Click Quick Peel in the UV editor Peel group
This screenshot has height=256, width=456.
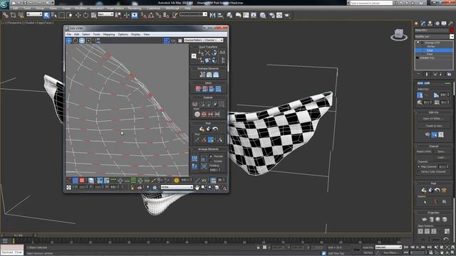[202, 129]
